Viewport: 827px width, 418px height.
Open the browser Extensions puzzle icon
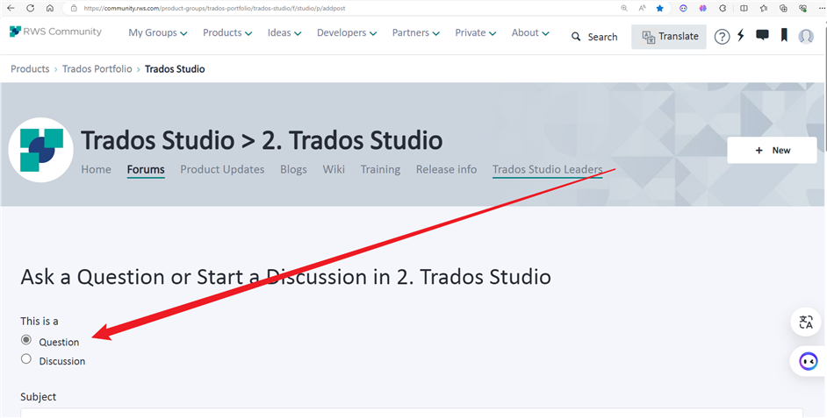723,8
